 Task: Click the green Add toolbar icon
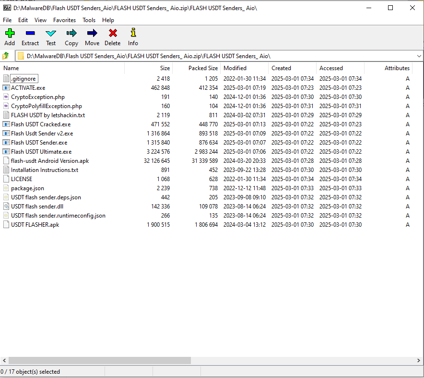click(10, 33)
